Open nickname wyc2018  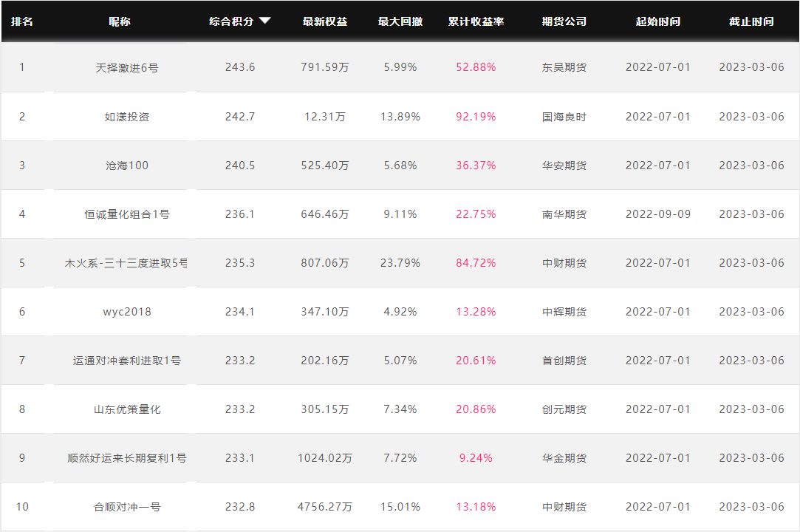coord(127,311)
